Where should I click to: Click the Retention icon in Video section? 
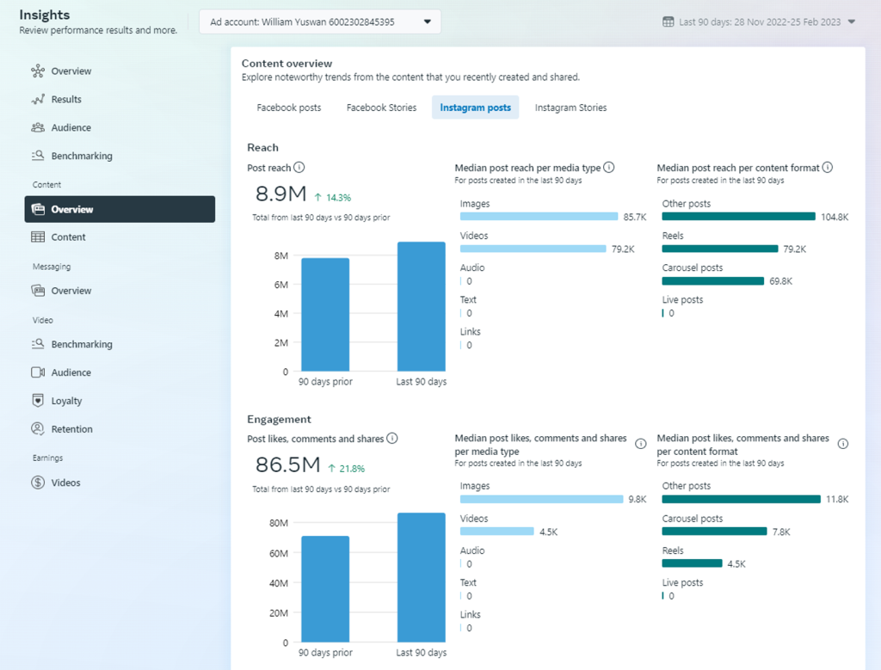pyautogui.click(x=38, y=429)
